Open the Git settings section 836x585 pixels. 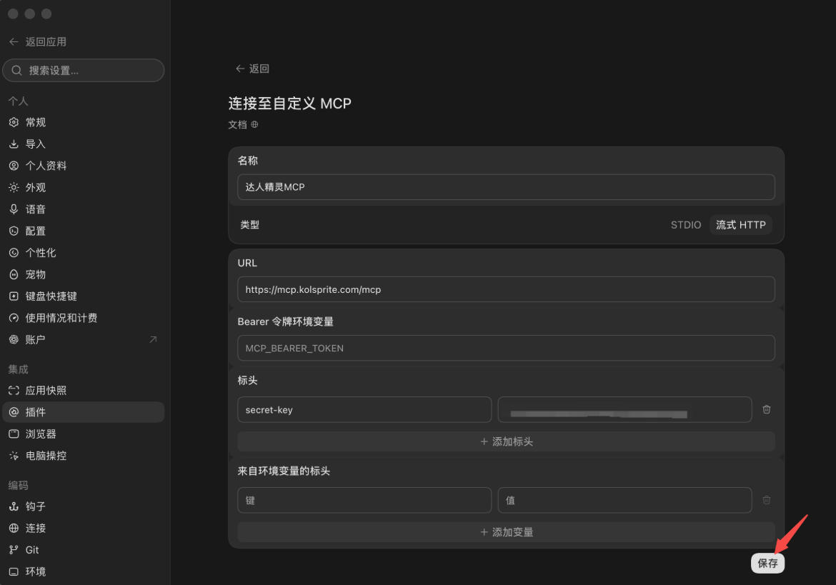coord(83,550)
